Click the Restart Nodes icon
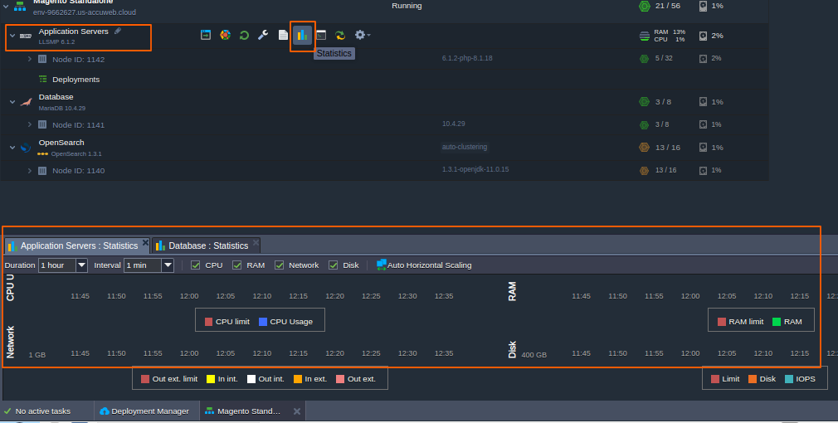 (244, 35)
